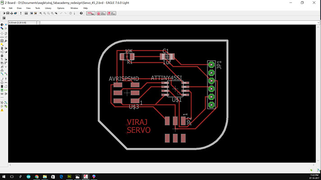Select the Move tool
This screenshot has width=321, height=180.
pyautogui.click(x=2, y=33)
